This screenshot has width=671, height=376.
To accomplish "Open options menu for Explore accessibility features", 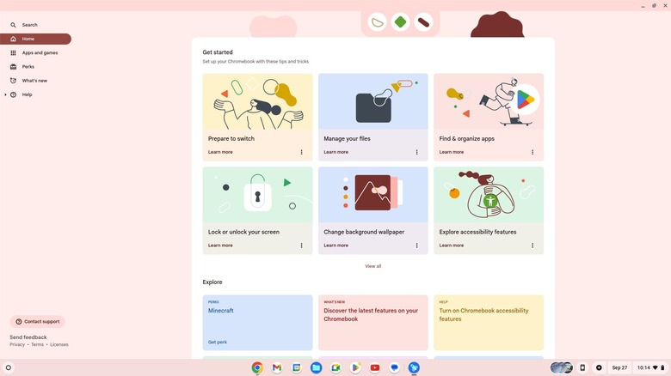I will [532, 246].
